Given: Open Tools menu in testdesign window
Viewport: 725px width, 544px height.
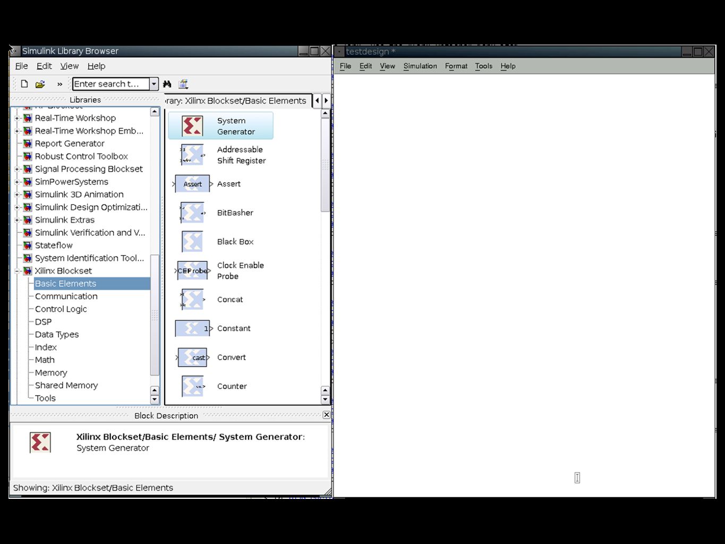Looking at the screenshot, I should click(x=483, y=66).
